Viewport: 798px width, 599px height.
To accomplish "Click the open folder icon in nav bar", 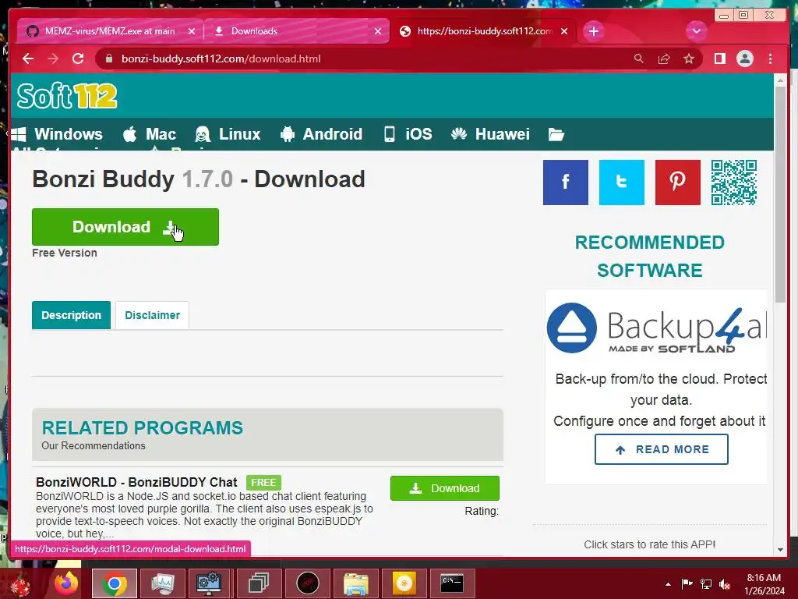I will (x=556, y=134).
